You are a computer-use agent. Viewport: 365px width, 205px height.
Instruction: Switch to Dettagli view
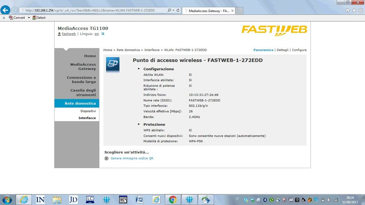tap(282, 50)
